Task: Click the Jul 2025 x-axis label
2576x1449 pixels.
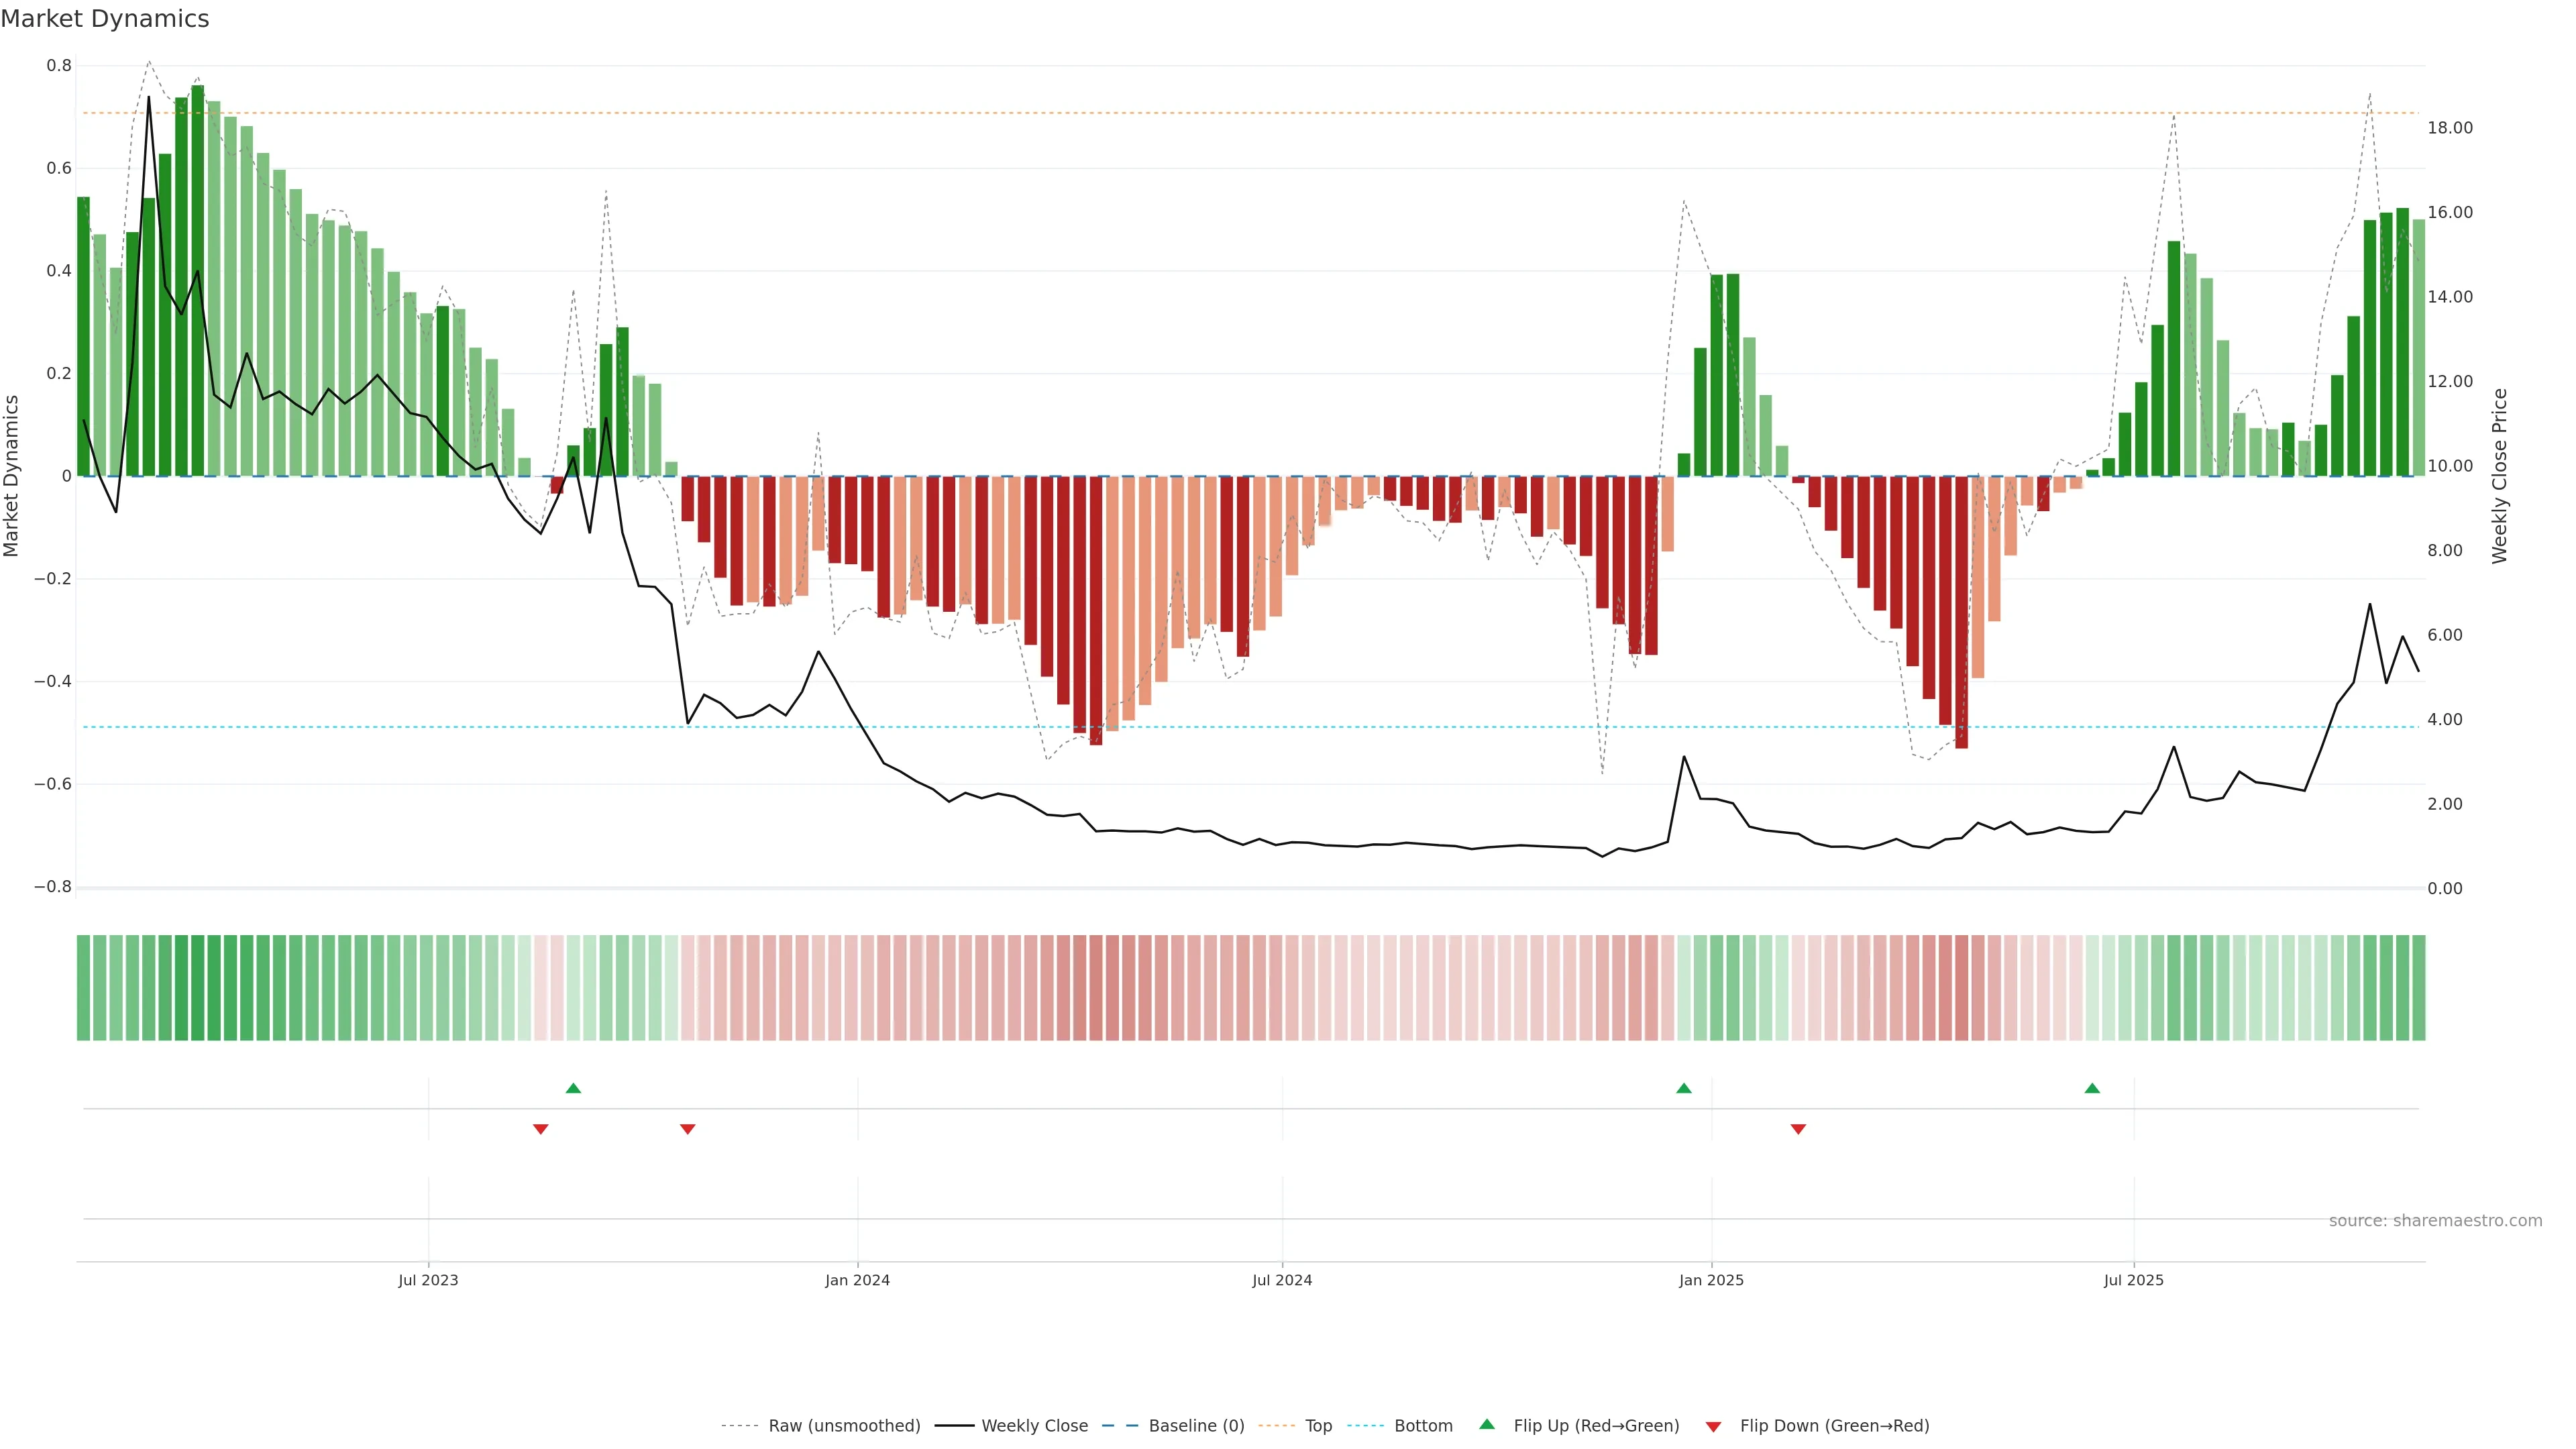Action: pos(2133,1280)
